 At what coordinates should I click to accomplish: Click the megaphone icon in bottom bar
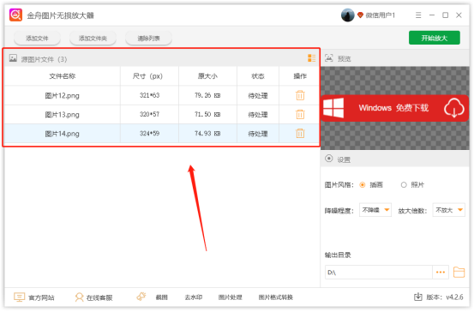[141, 297]
